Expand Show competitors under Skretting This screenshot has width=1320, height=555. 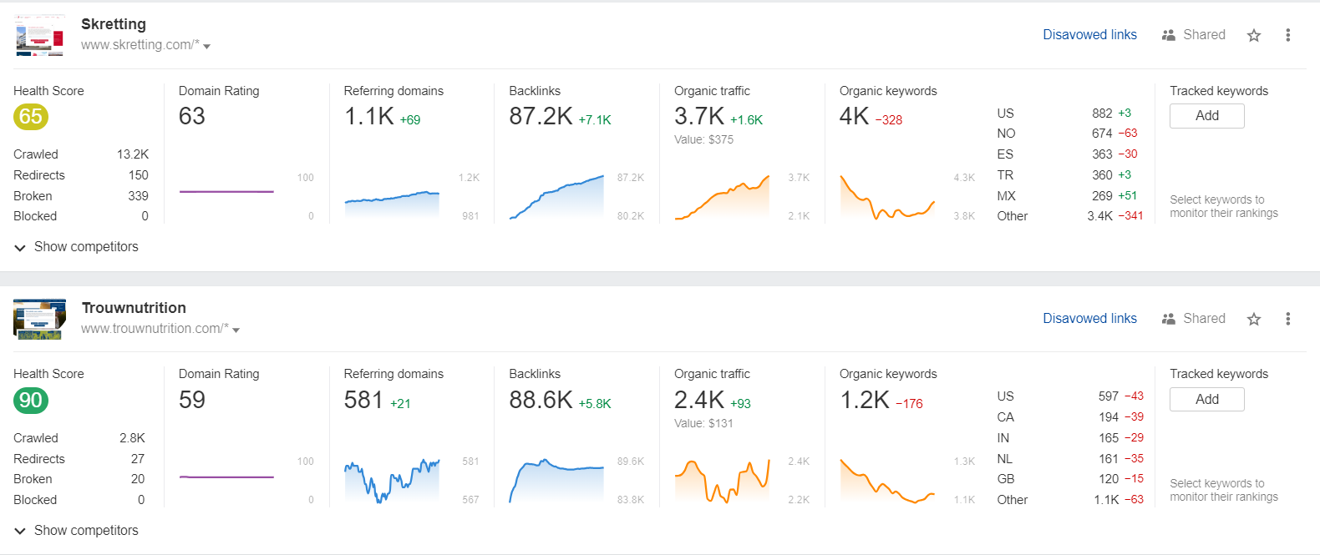click(x=76, y=247)
